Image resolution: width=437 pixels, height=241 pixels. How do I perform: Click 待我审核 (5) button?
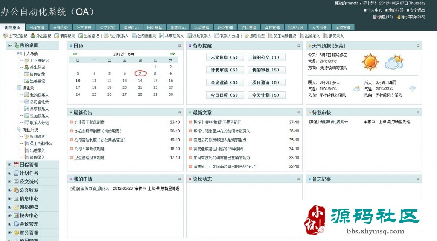pos(225,70)
